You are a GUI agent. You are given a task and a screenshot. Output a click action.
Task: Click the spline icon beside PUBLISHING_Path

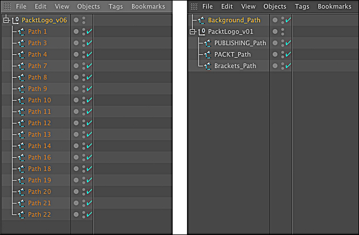tap(208, 43)
